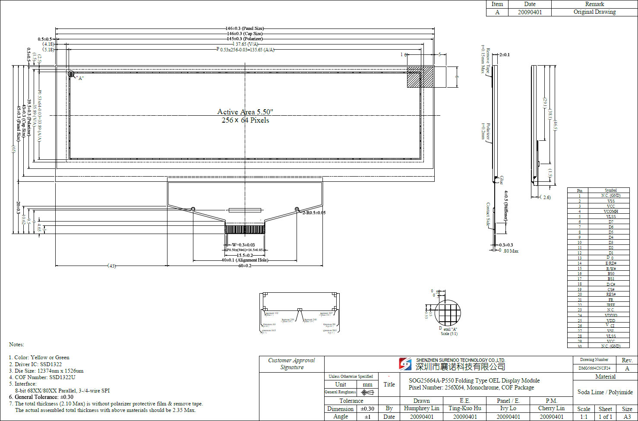The height and width of the screenshot is (421, 638).
Task: Select drawing number DMG5664CNCF24
Action: pos(594,368)
